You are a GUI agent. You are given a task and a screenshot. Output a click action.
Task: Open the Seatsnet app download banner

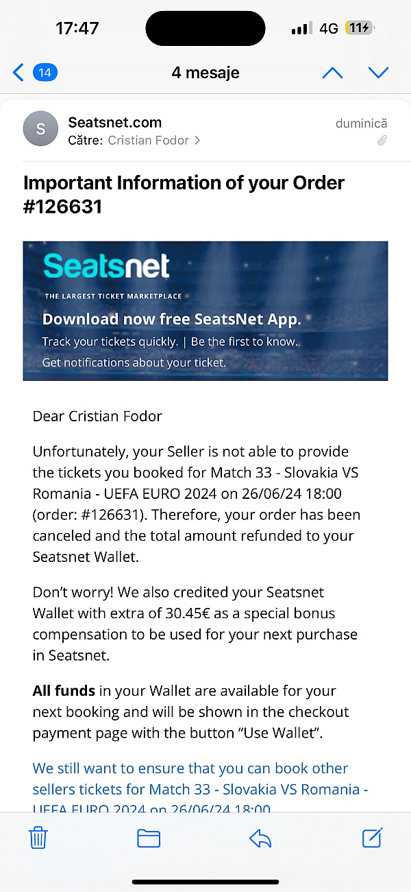[x=206, y=311]
